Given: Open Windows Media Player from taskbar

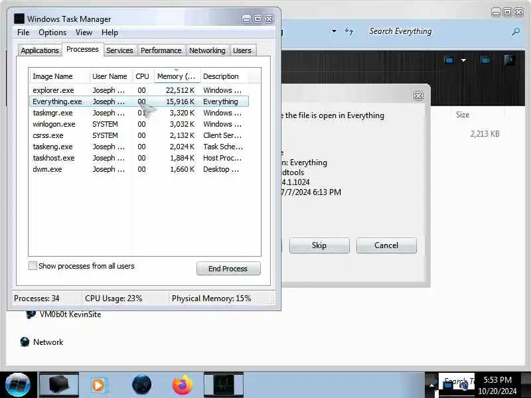Looking at the screenshot, I should 99,385.
